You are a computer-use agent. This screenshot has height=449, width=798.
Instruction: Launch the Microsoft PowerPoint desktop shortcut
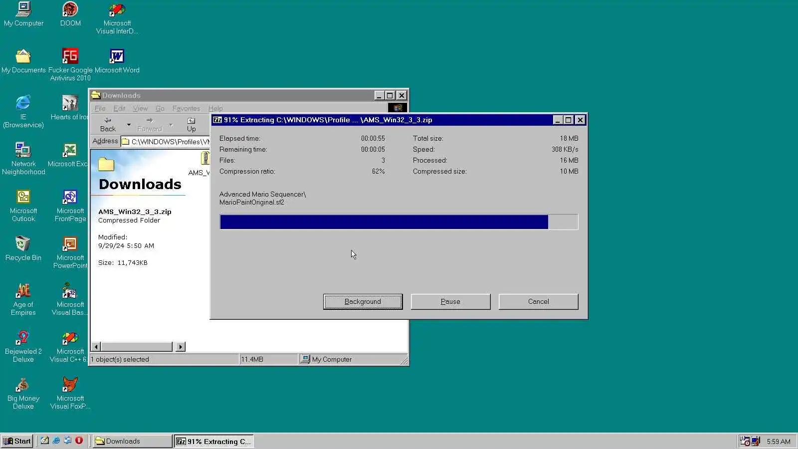point(70,252)
